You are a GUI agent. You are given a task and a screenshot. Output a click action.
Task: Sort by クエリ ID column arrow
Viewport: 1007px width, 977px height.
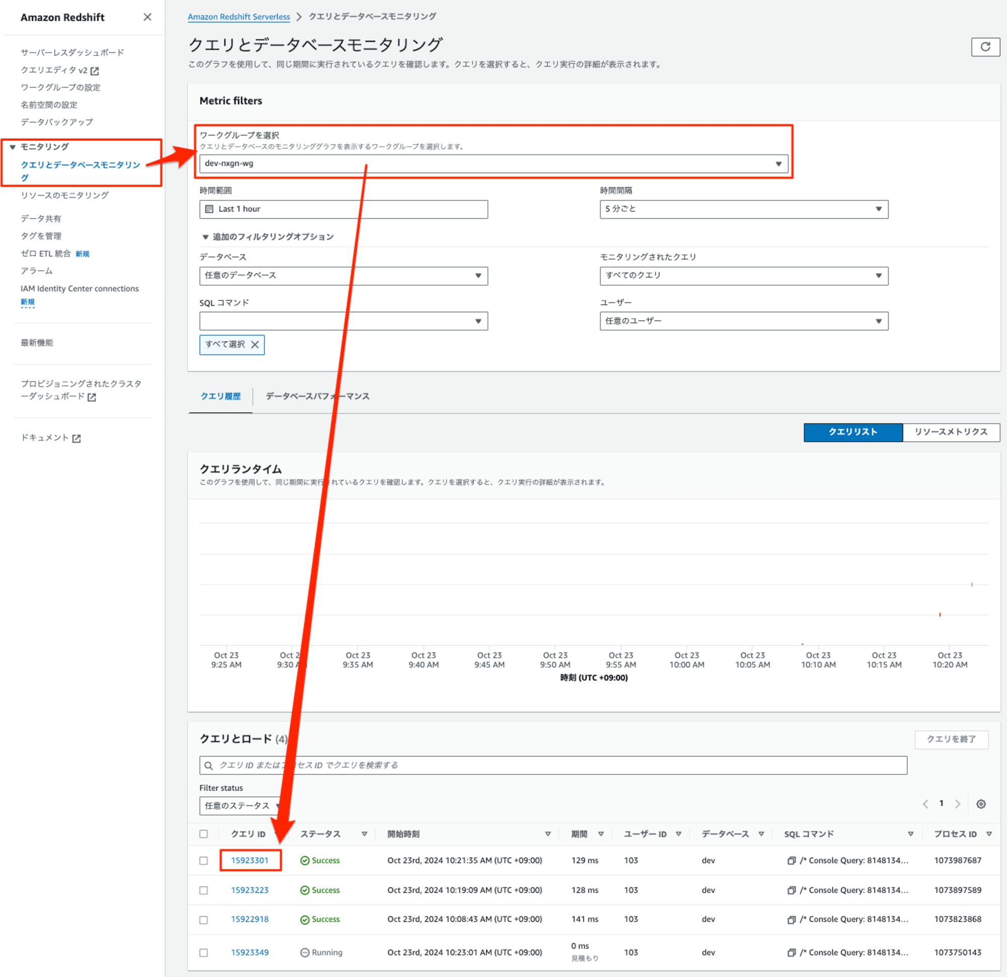click(x=276, y=834)
